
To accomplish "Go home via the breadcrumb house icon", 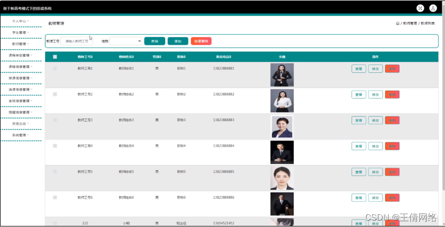I will 398,23.
